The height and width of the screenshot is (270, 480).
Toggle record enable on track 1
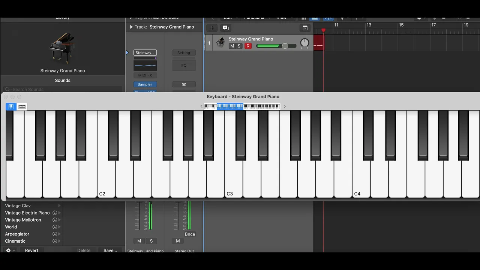click(248, 46)
